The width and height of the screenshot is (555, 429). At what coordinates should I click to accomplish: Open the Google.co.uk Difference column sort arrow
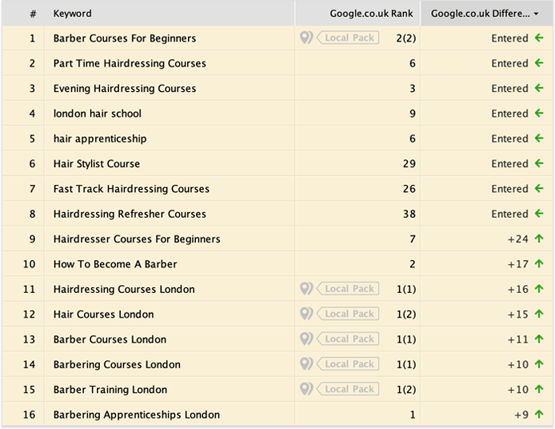click(x=536, y=14)
